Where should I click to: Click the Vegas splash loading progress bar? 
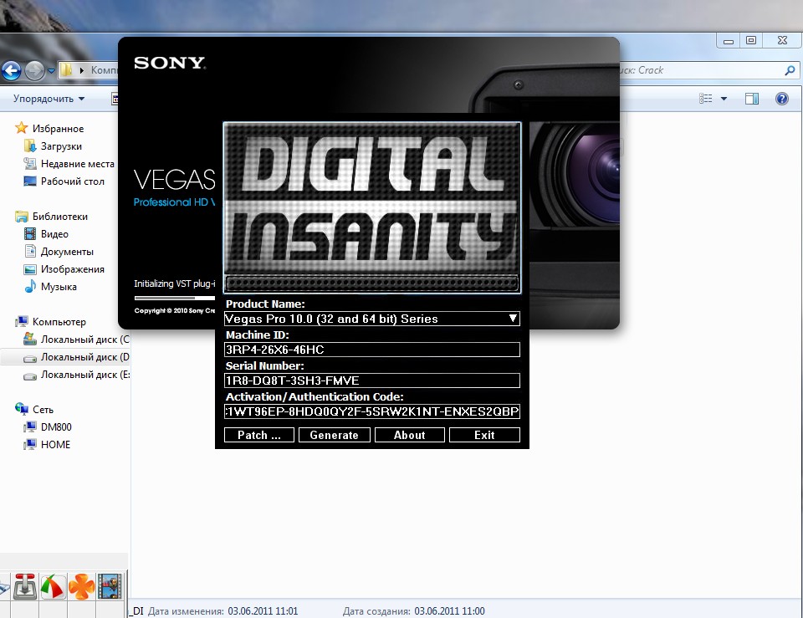click(x=175, y=298)
